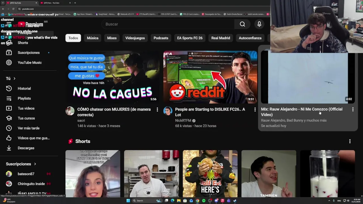Image resolution: width=363 pixels, height=204 pixels.
Task: Open the Short captioned HERE'S with burger
Action: click(210, 174)
